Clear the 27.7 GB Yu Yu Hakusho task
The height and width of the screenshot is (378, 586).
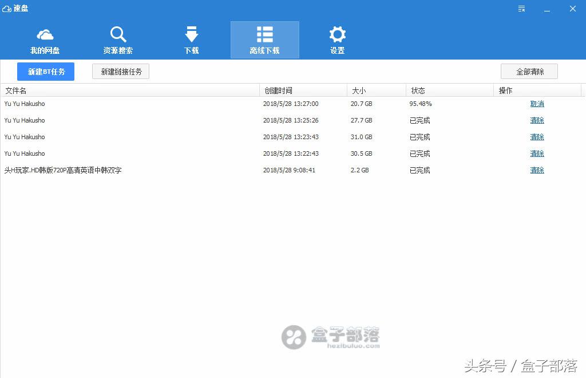(537, 120)
